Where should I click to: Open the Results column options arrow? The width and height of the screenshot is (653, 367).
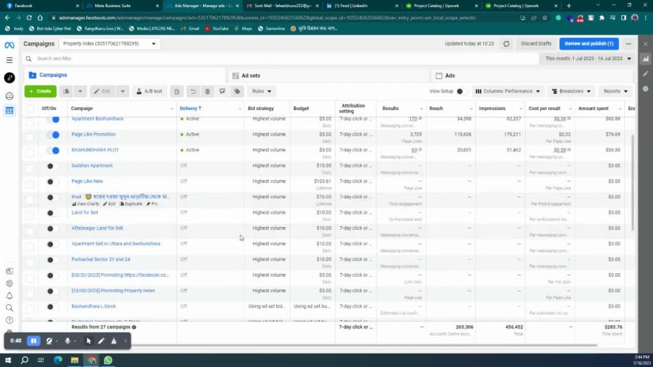click(421, 108)
